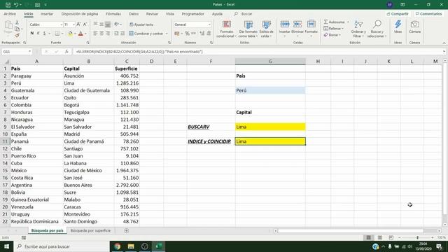Open the font size 11 dropdown
Image resolution: width=448 pixels, height=252 pixels.
73,25
